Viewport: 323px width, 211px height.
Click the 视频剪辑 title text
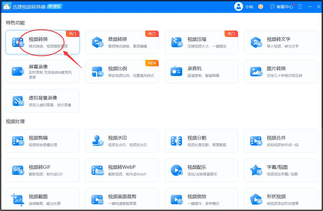pos(38,138)
